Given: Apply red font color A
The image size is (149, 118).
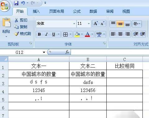Looking at the screenshot, I should 87,34.
